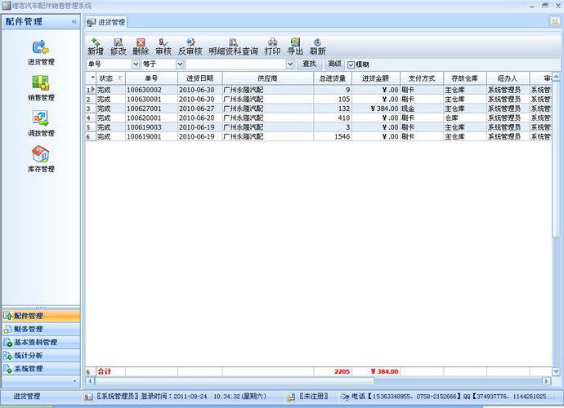Click the 刷新 (refresh) toolbar icon
This screenshot has width=564, height=408.
point(318,47)
